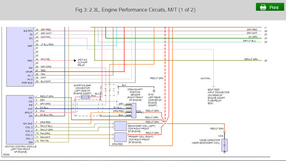Click the secondary coil component box

pos(121,126)
